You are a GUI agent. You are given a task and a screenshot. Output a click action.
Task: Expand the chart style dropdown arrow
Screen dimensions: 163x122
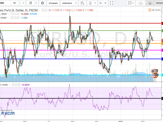point(36,3)
